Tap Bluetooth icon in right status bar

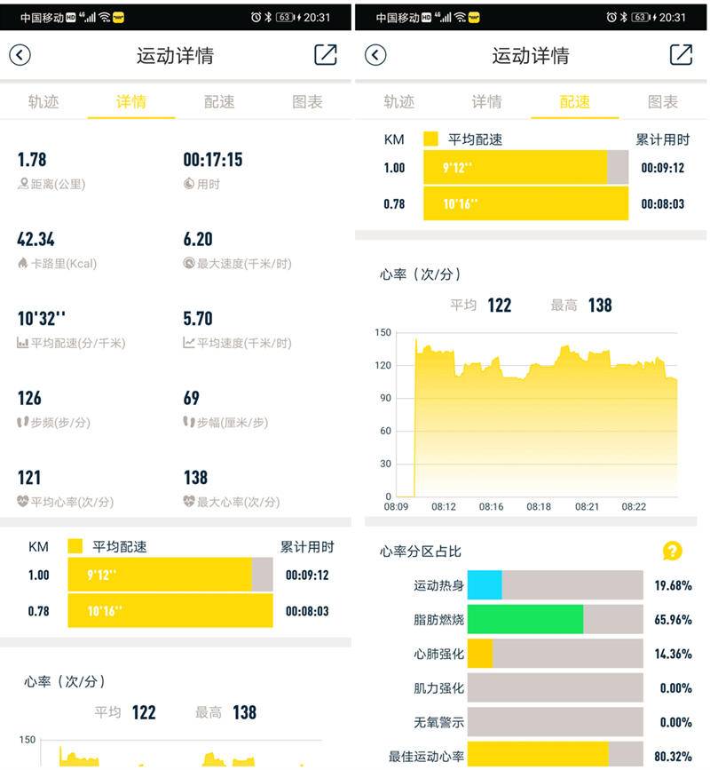coord(623,17)
